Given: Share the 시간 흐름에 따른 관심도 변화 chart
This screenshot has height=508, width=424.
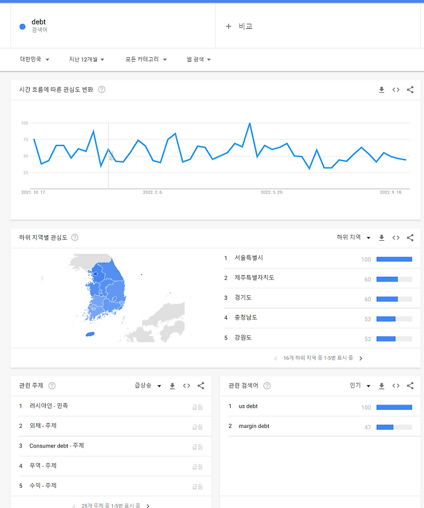Looking at the screenshot, I should pos(410,90).
